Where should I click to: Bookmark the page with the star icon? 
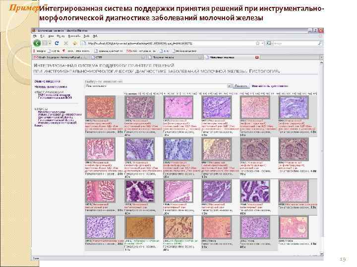coord(257,43)
